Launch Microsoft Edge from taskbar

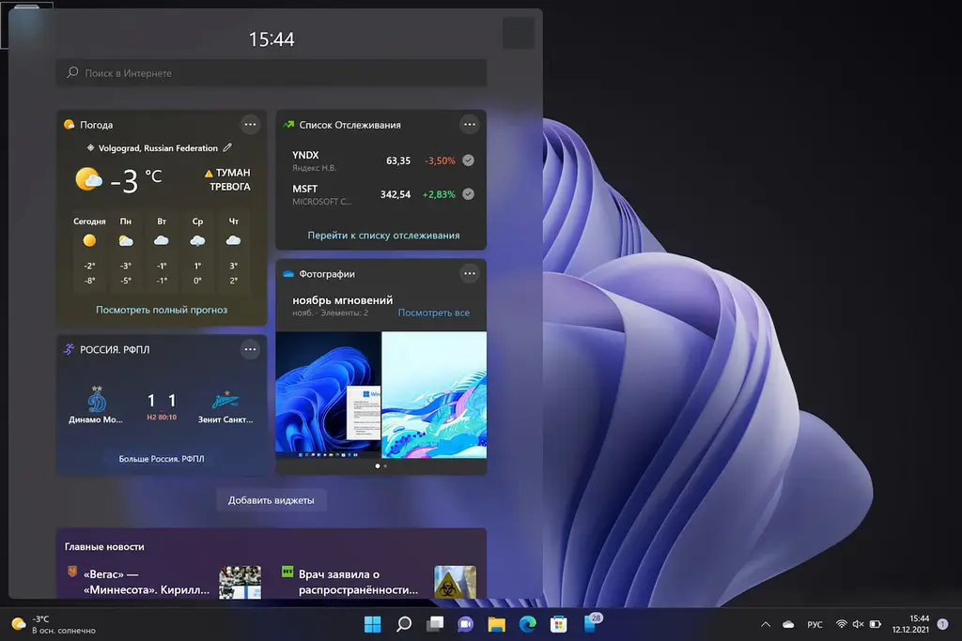coord(528,624)
